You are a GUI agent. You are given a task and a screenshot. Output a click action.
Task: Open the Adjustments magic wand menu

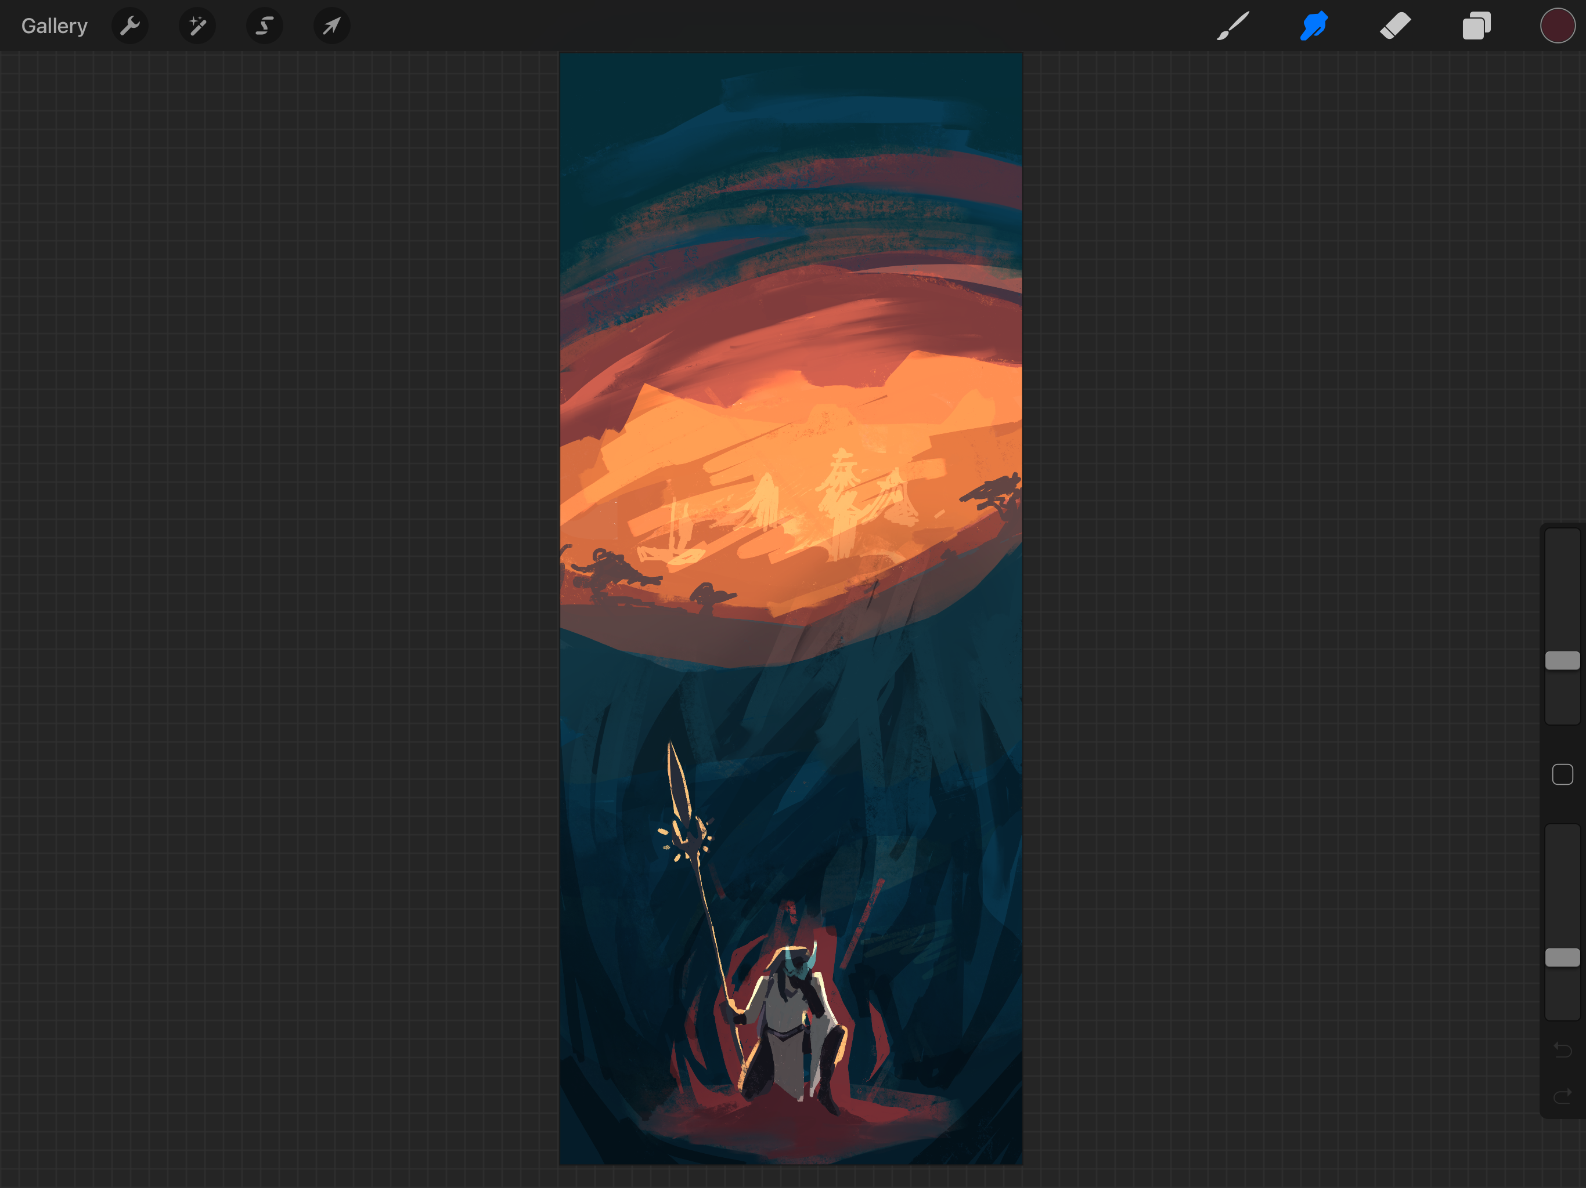197,27
